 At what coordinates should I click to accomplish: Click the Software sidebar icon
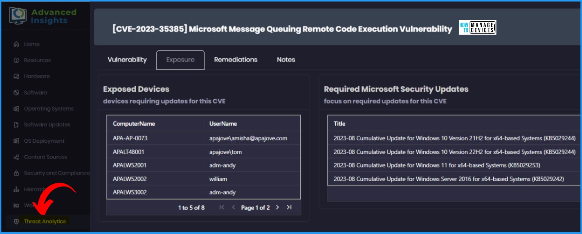16,92
